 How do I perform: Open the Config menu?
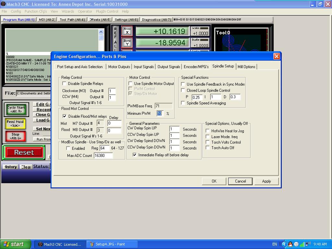pos(16,11)
